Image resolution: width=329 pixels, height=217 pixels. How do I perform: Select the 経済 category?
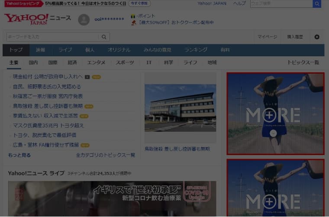pos(72,62)
